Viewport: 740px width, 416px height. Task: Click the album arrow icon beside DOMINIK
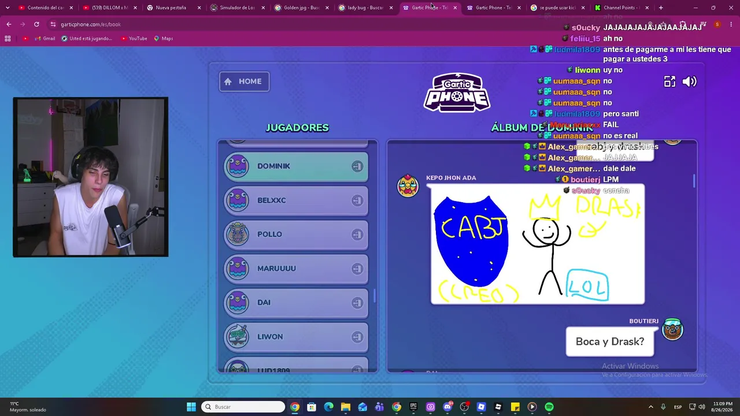357,166
